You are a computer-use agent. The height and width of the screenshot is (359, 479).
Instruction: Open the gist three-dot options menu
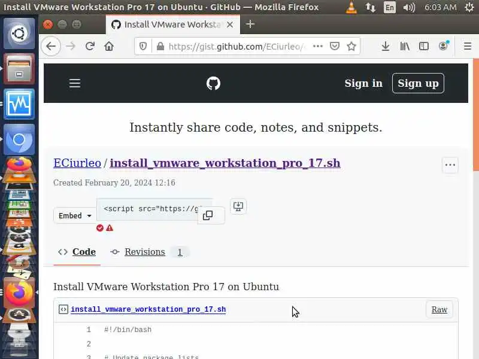(x=450, y=165)
